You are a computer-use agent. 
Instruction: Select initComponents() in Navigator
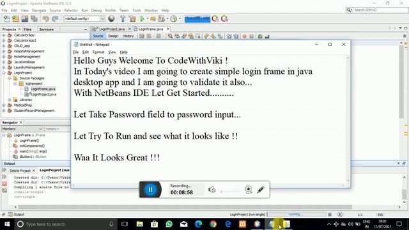[x=32, y=146]
